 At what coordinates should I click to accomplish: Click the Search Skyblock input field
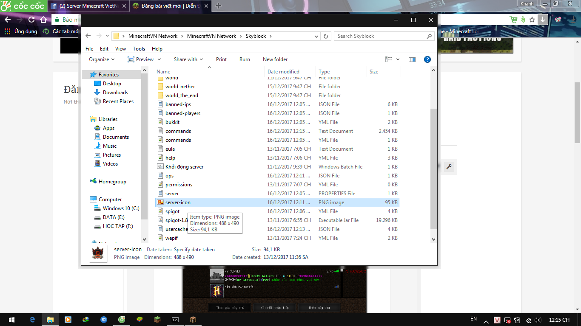coord(381,36)
